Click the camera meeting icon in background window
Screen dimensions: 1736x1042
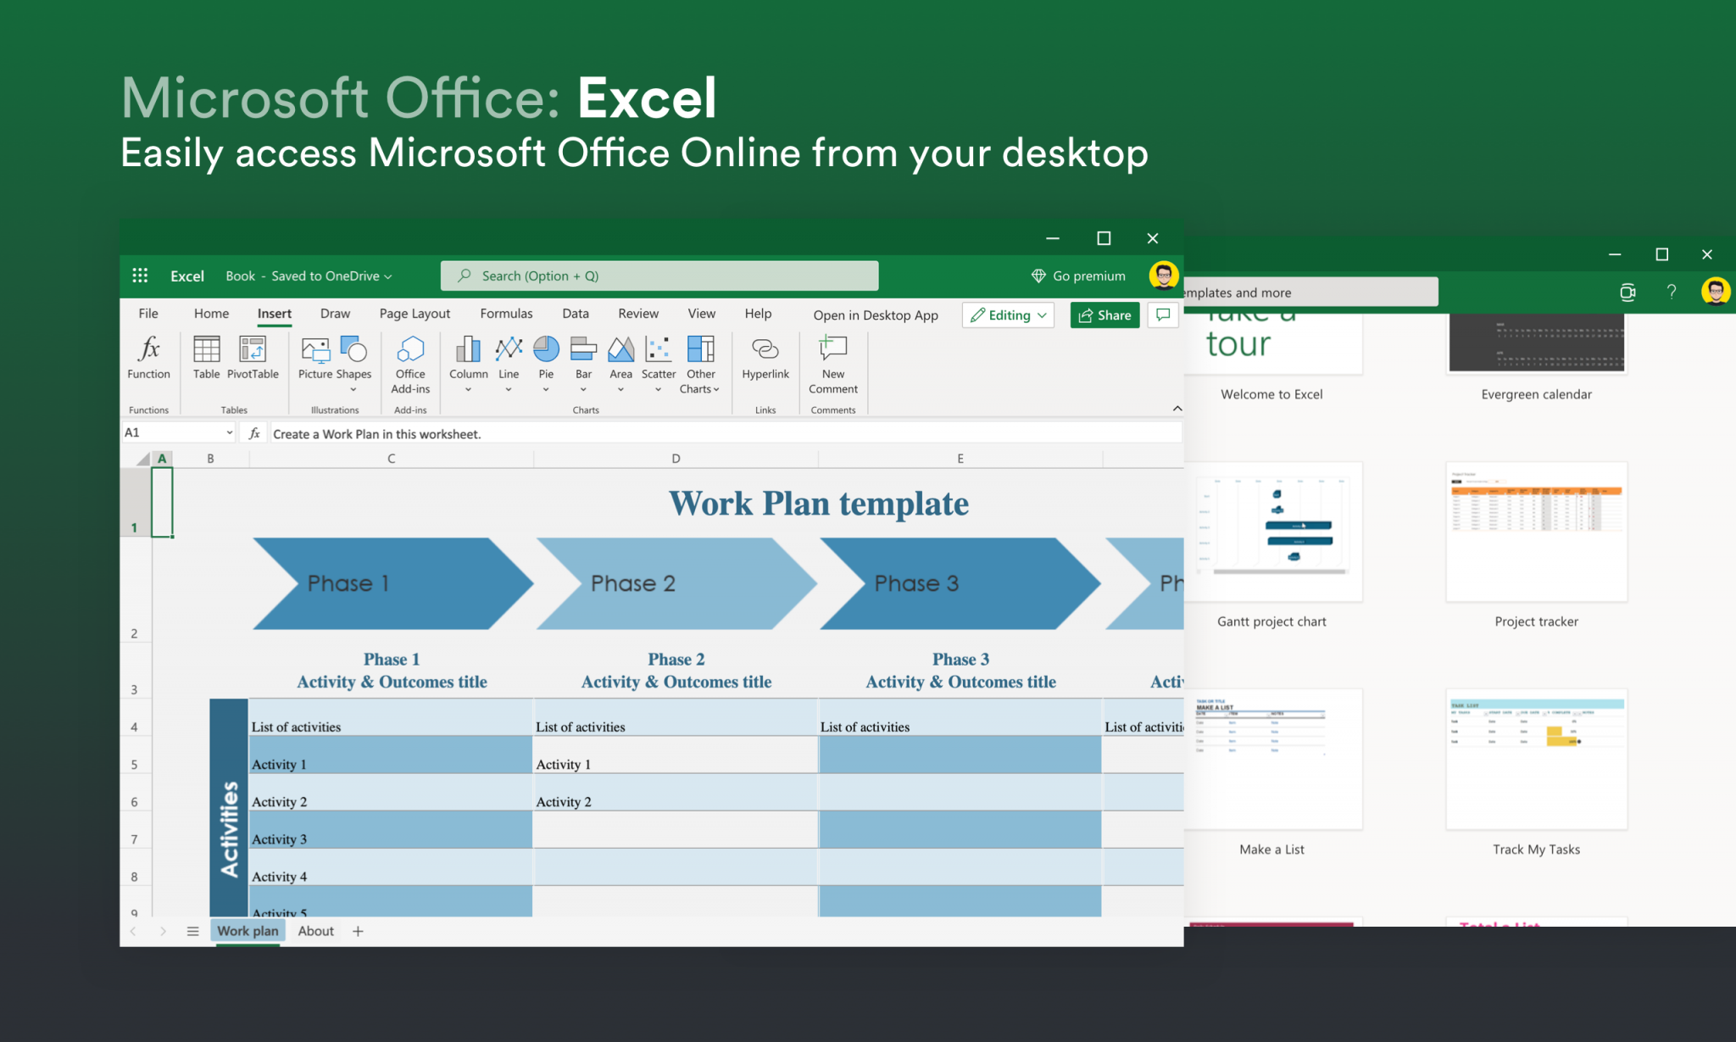pyautogui.click(x=1627, y=292)
